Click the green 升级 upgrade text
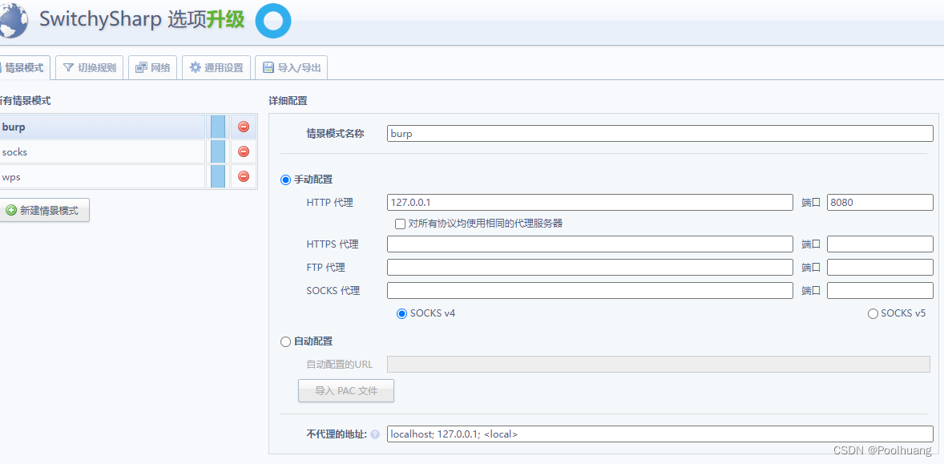944x464 pixels. click(x=225, y=20)
